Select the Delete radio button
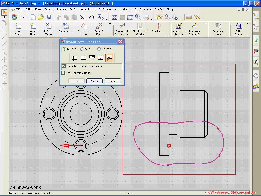261x196 pixels. pos(99,49)
